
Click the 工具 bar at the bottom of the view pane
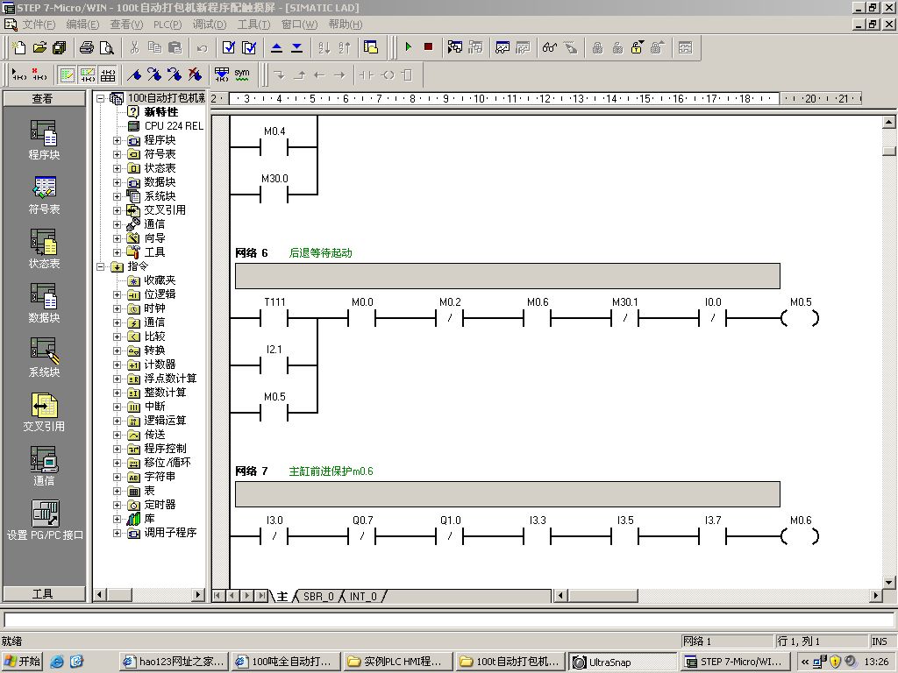[43, 593]
